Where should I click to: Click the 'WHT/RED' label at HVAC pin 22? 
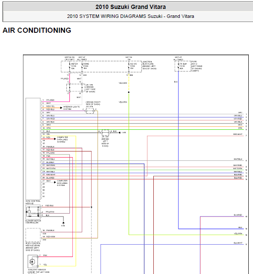pyautogui.click(x=51, y=165)
